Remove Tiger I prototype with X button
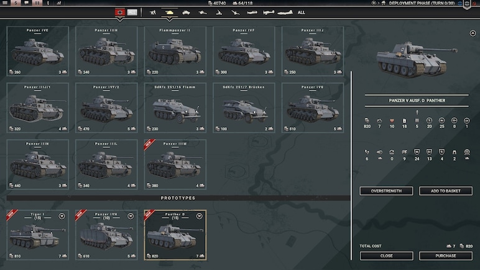The image size is (480, 270). click(62, 216)
